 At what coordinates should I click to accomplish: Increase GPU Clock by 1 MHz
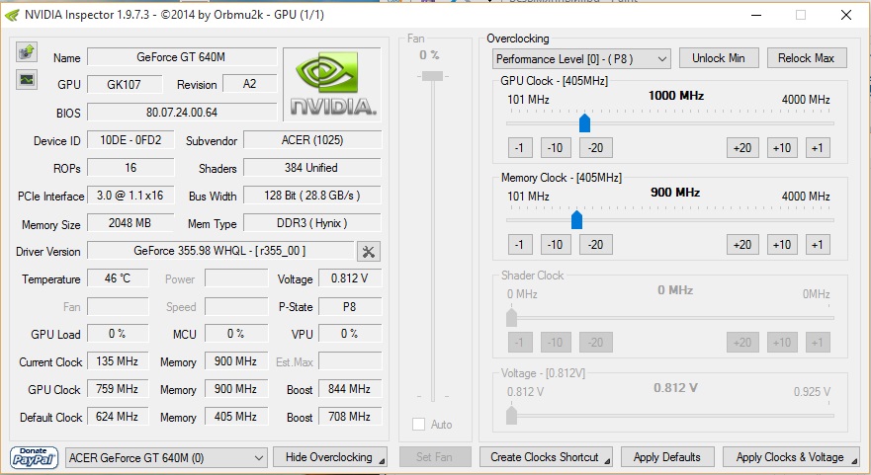click(817, 147)
